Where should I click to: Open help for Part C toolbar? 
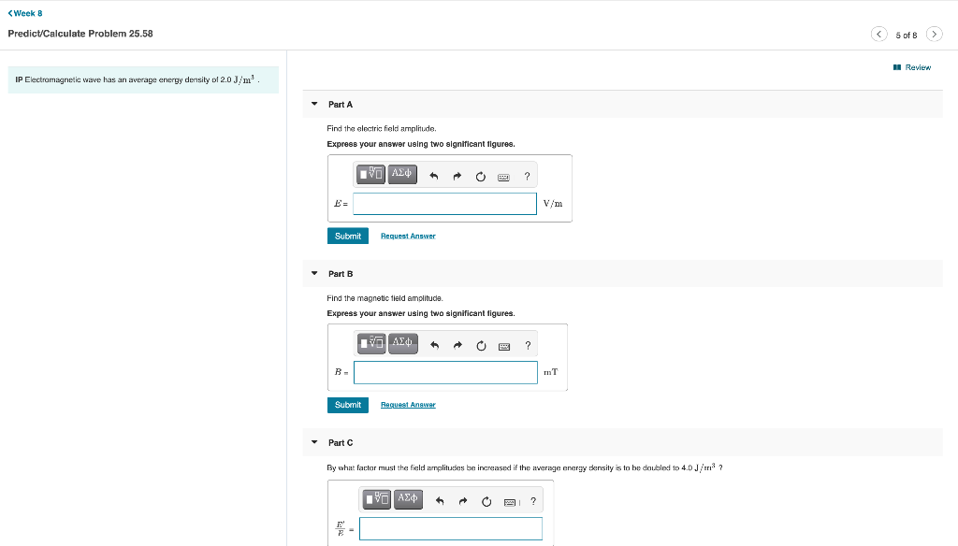[533, 501]
